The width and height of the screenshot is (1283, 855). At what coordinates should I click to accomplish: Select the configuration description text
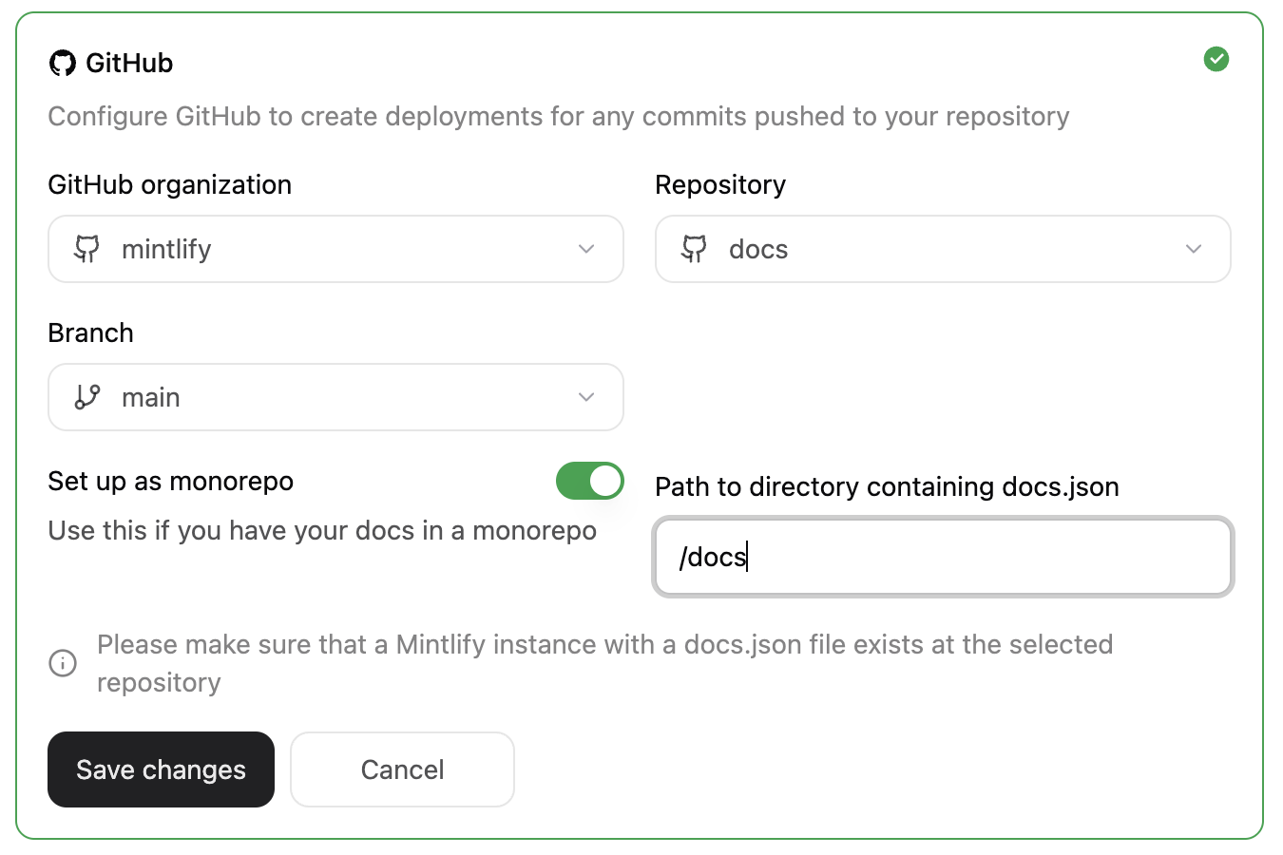pyautogui.click(x=559, y=116)
